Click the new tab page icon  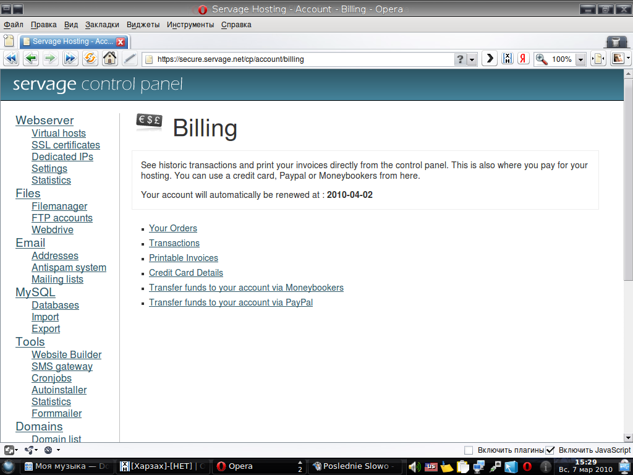pyautogui.click(x=9, y=41)
